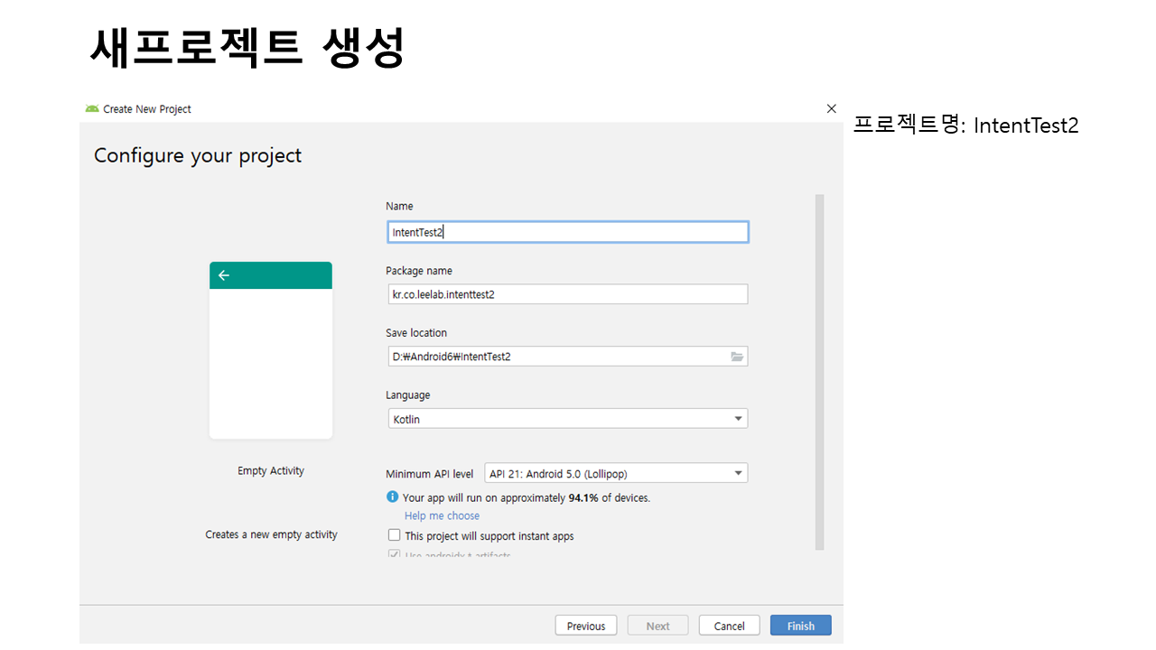Focus the Package name text field
1156x650 pixels.
(x=567, y=294)
